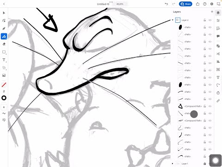Open the brush smoothing setting
Screen dimensions: 222x167
pyautogui.click(x=4, y=113)
